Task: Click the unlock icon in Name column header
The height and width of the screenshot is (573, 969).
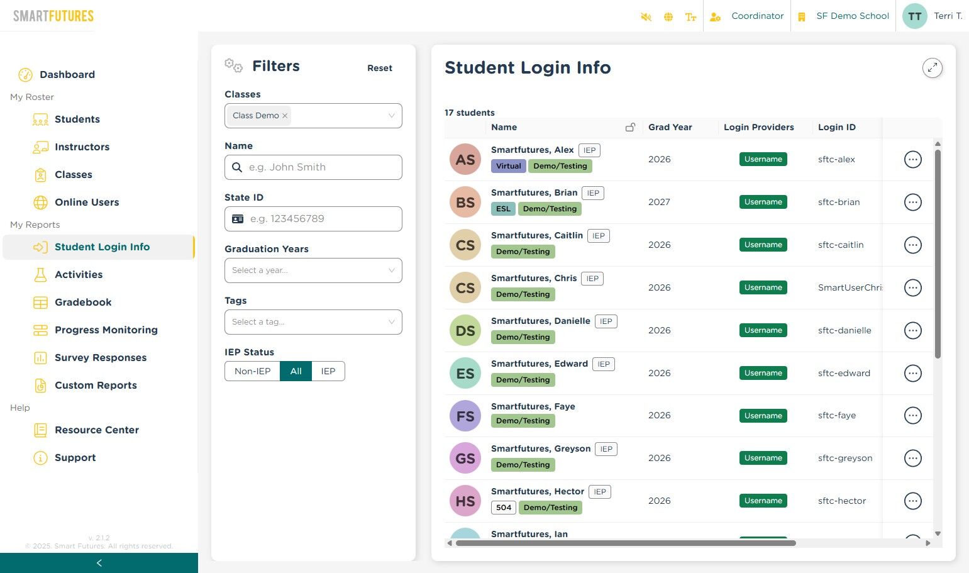Action: [630, 127]
